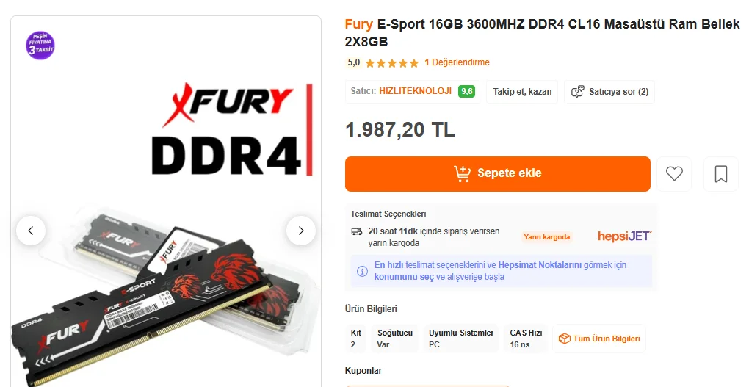The image size is (749, 387).
Task: Click the hepsiJET logo
Action: (625, 236)
